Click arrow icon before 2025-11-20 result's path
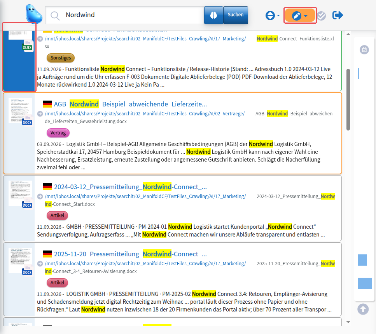Image resolution: width=376 pixels, height=334 pixels. click(x=40, y=264)
